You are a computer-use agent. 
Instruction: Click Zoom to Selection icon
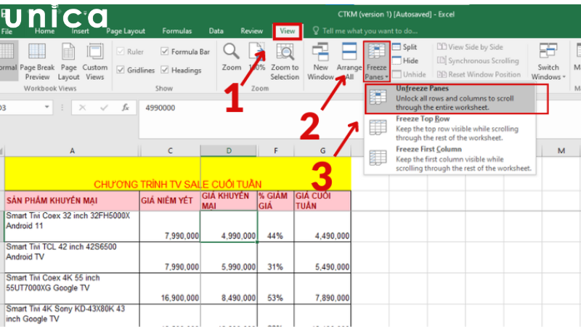click(x=284, y=52)
